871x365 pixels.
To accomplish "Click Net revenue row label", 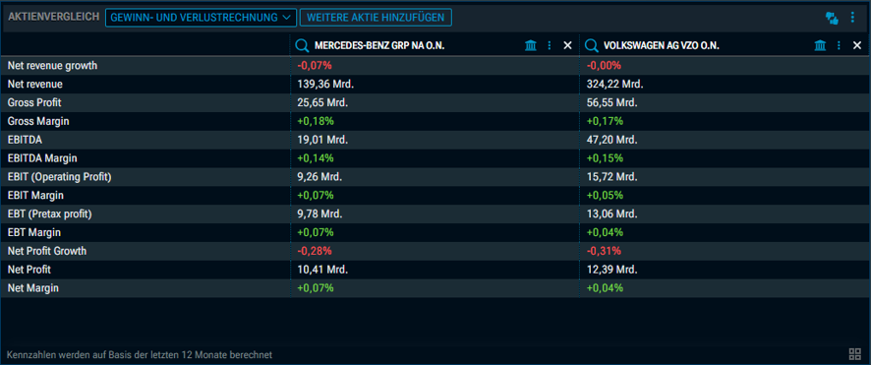I will [x=35, y=85].
